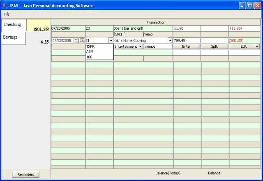The height and width of the screenshot is (181, 263).
Task: Maximize the JPAS window
Action: tap(250, 5)
